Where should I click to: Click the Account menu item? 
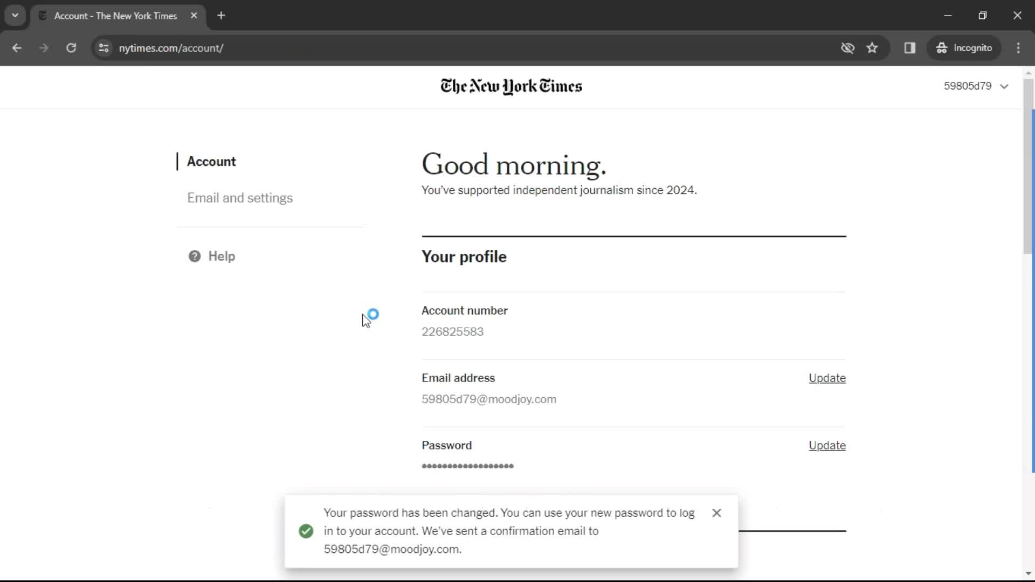pyautogui.click(x=211, y=161)
